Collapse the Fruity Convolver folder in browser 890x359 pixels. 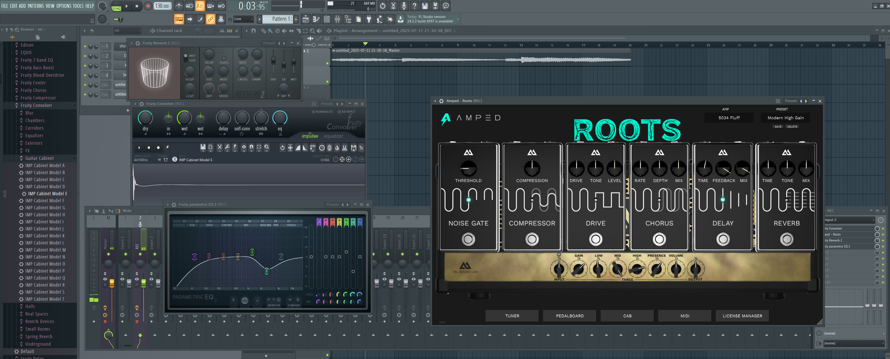tap(36, 105)
